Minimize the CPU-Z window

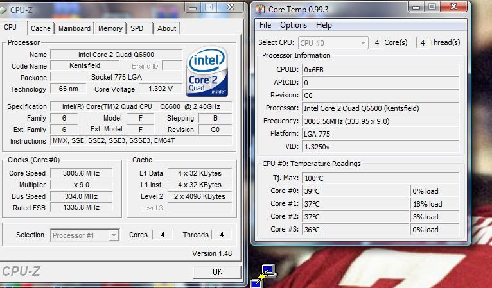pyautogui.click(x=193, y=8)
